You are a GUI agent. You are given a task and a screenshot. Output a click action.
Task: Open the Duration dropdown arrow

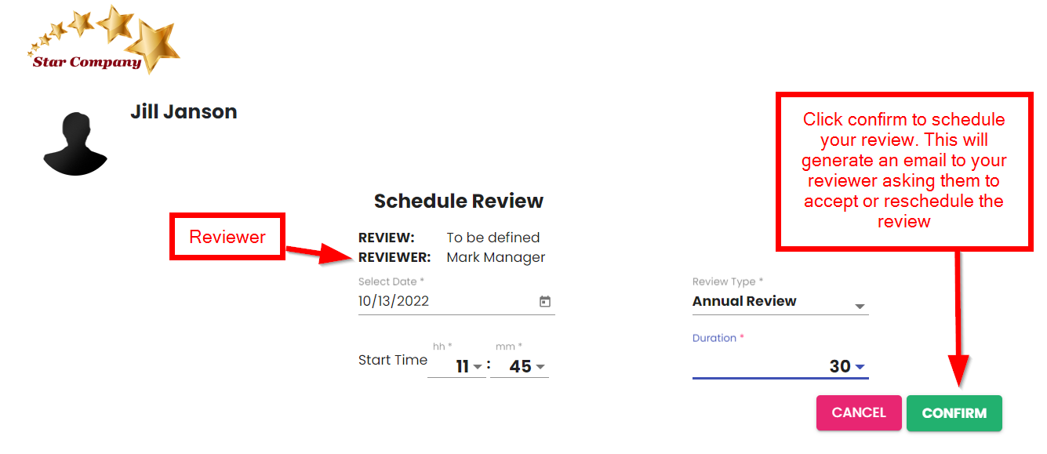pyautogui.click(x=860, y=367)
